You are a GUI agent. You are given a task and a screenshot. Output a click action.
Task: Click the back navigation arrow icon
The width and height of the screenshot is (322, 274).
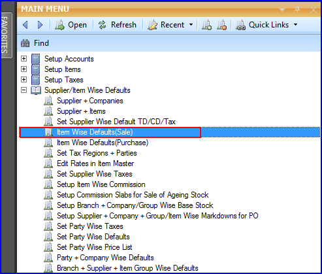[25, 25]
